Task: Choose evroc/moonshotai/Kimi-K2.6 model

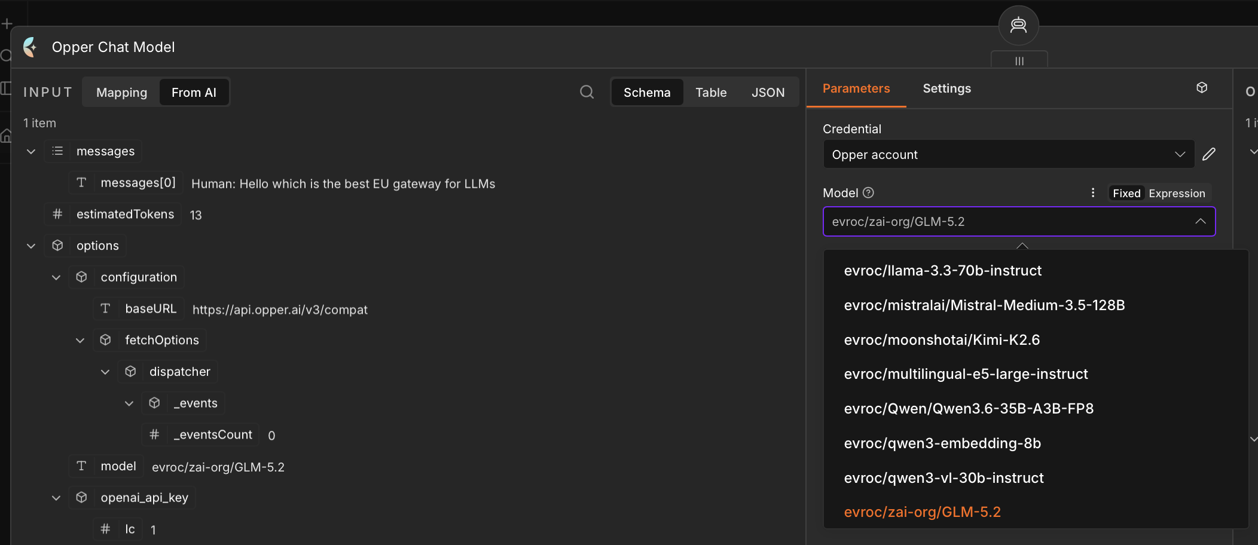Action: tap(1036, 340)
